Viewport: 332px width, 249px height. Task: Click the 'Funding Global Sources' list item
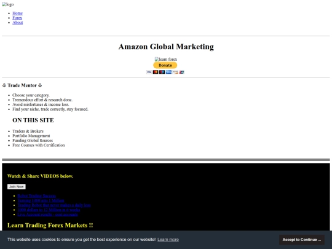[33, 140]
